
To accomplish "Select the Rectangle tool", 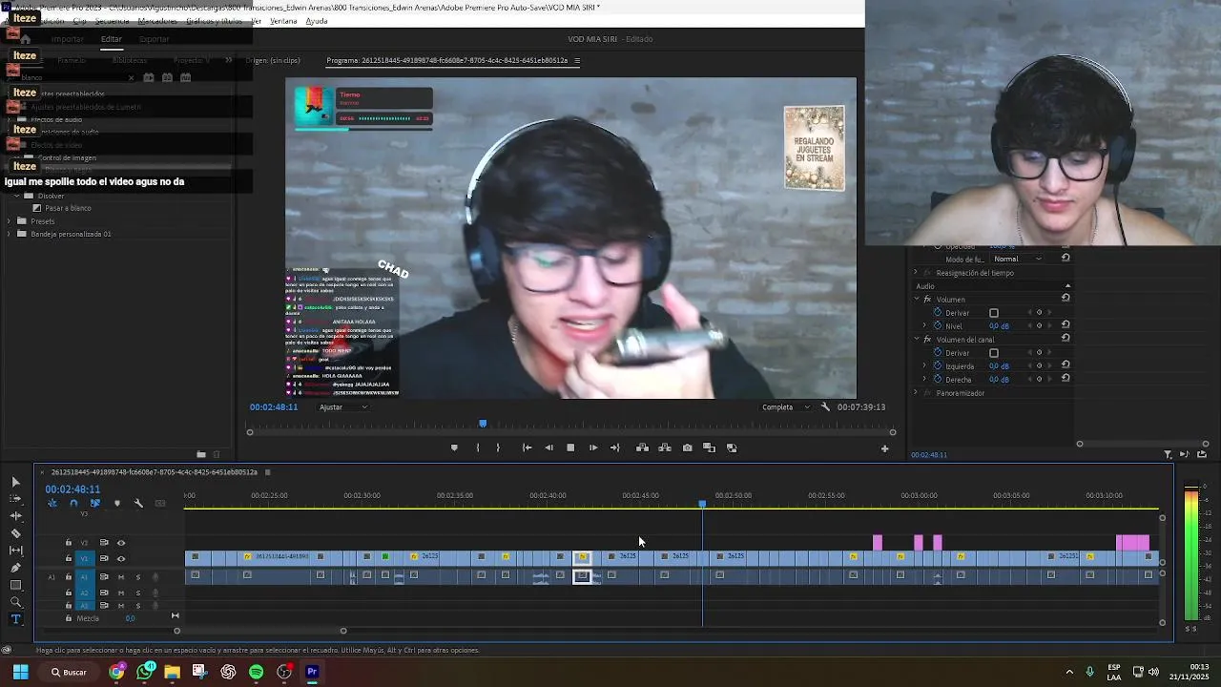I will tap(15, 585).
